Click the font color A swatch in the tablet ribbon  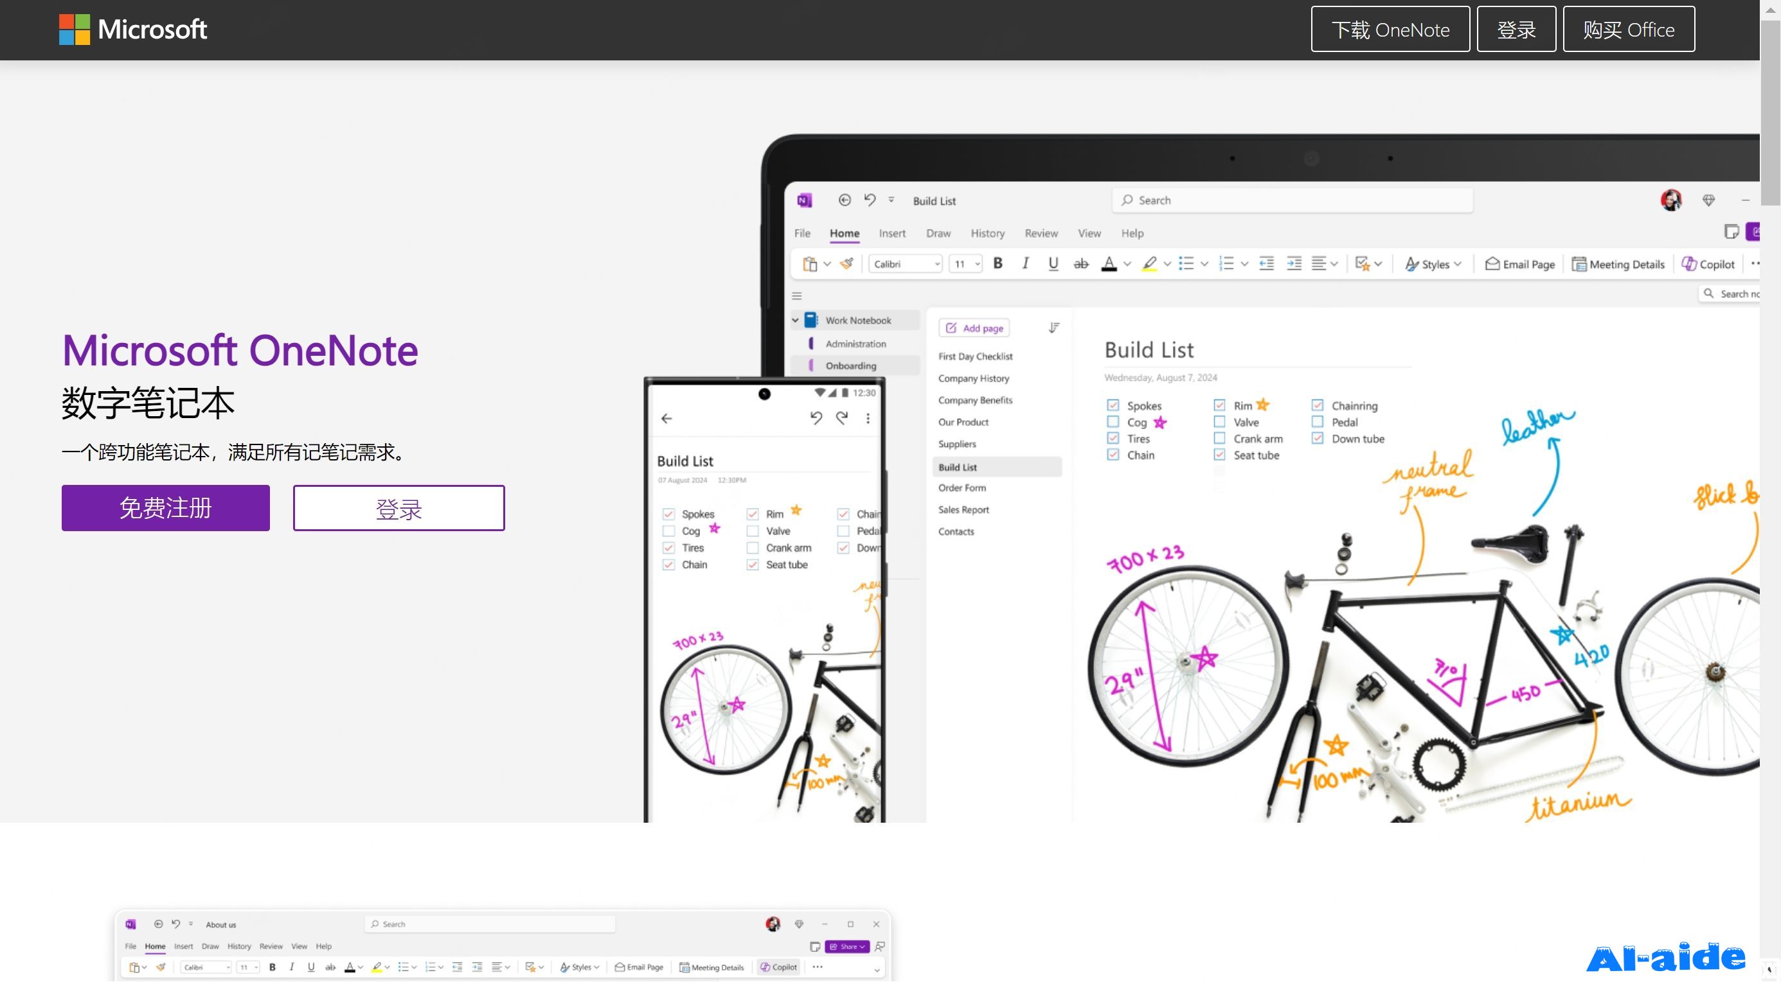click(x=1109, y=263)
